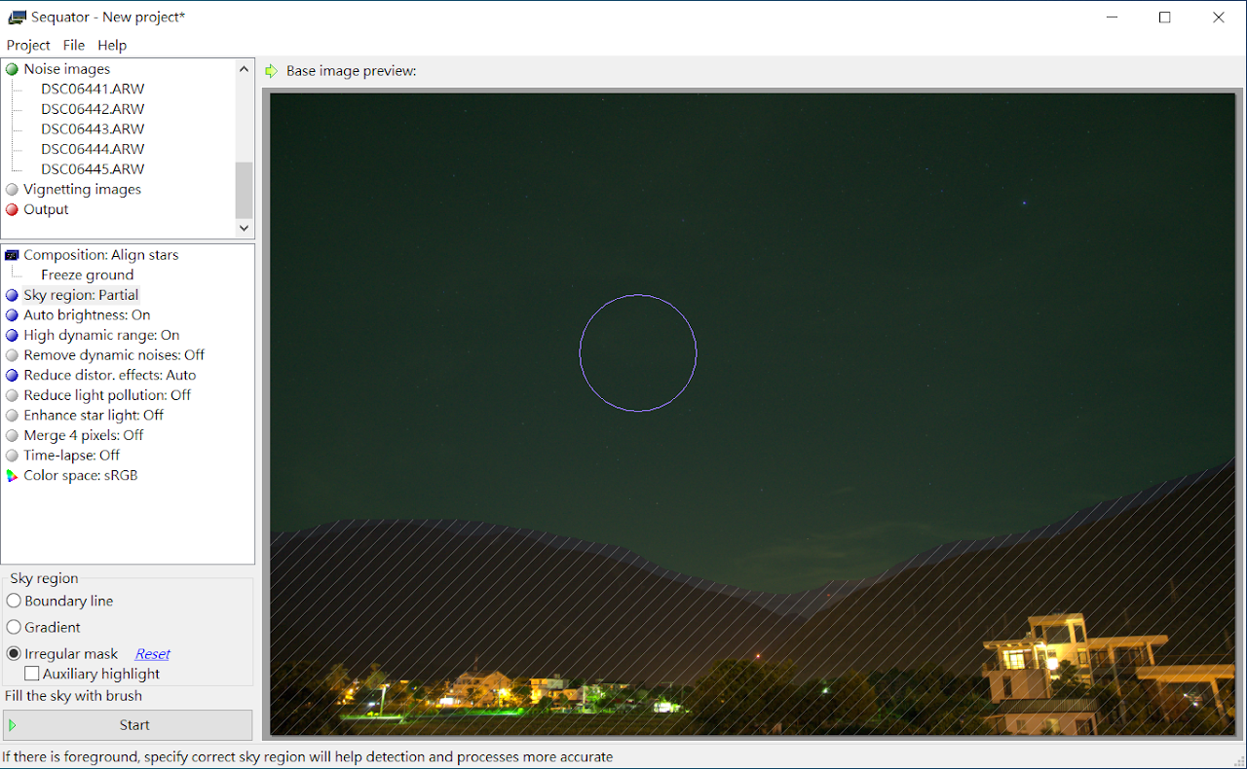Open the Project menu

[x=28, y=45]
